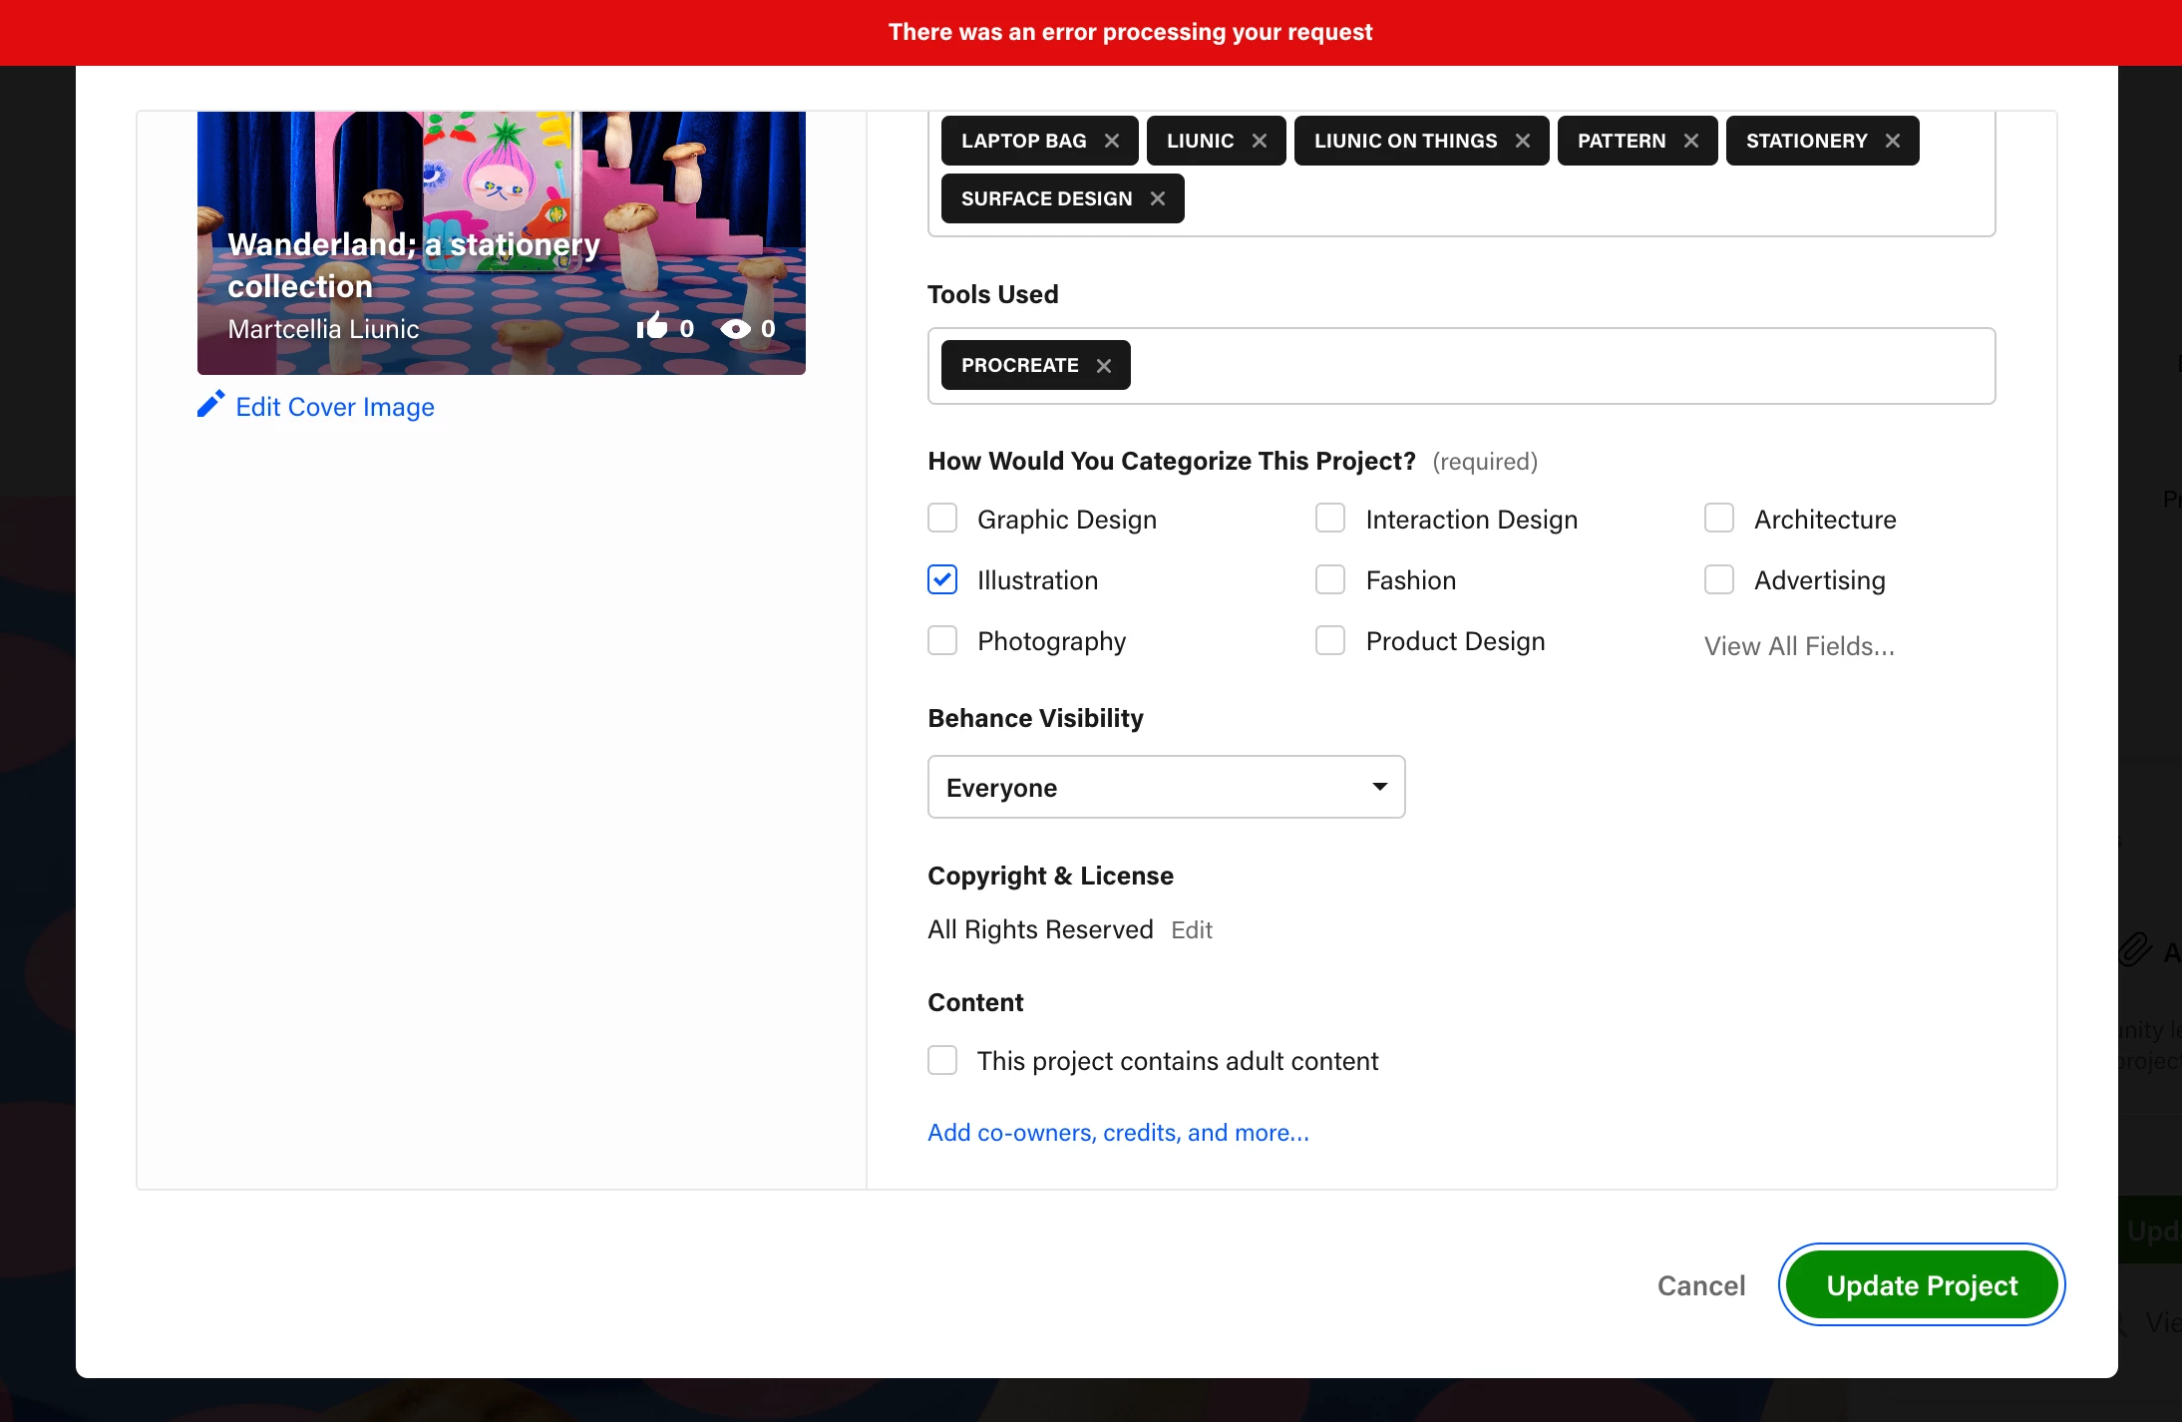Remove the LAPTOP BAG tag
Image resolution: width=2182 pixels, height=1422 pixels.
(1112, 142)
